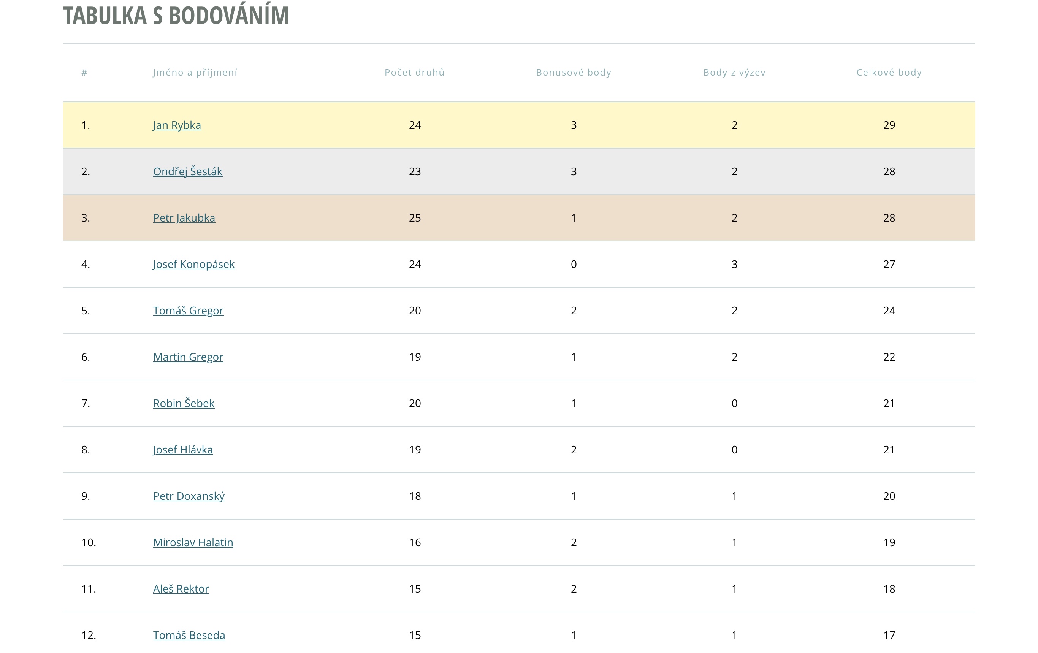
Task: Select species count 23 in Ondřej Šesták row
Action: [415, 171]
